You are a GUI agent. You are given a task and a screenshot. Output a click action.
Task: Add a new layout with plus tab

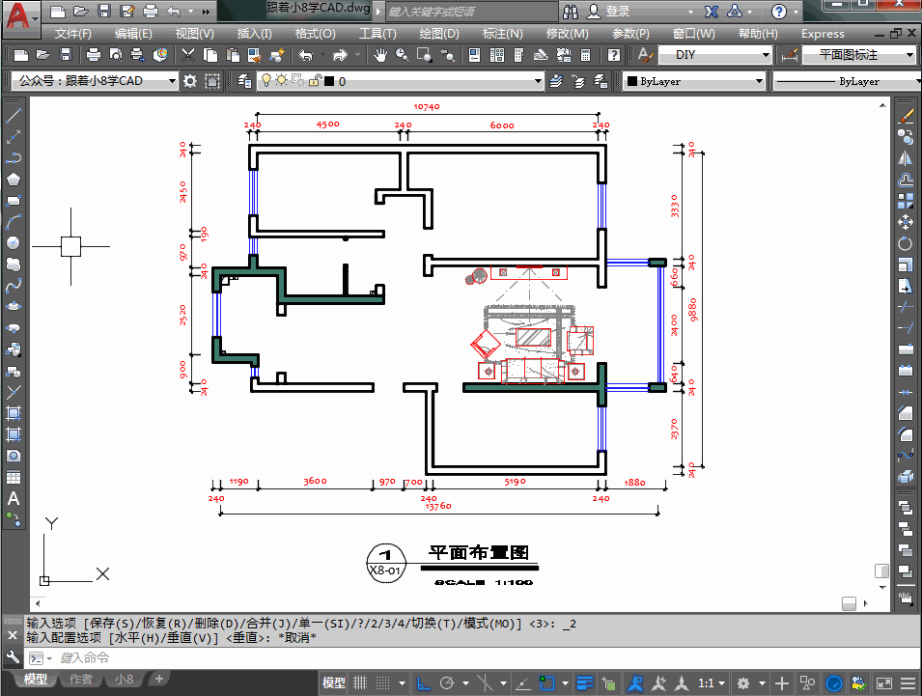click(x=158, y=679)
